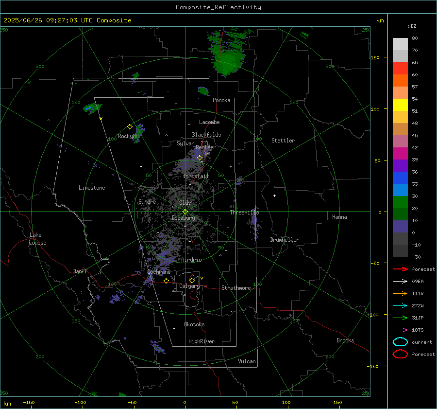Click the Ponoka city label

pyautogui.click(x=221, y=100)
